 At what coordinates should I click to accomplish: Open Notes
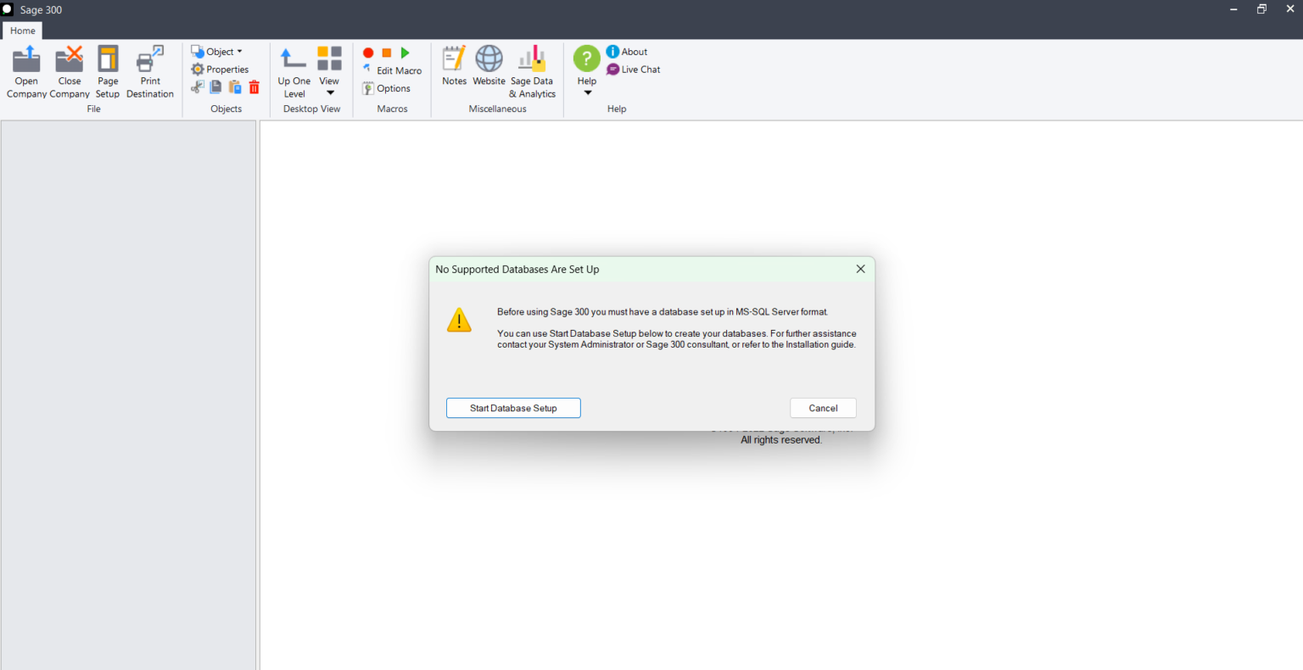coord(454,65)
